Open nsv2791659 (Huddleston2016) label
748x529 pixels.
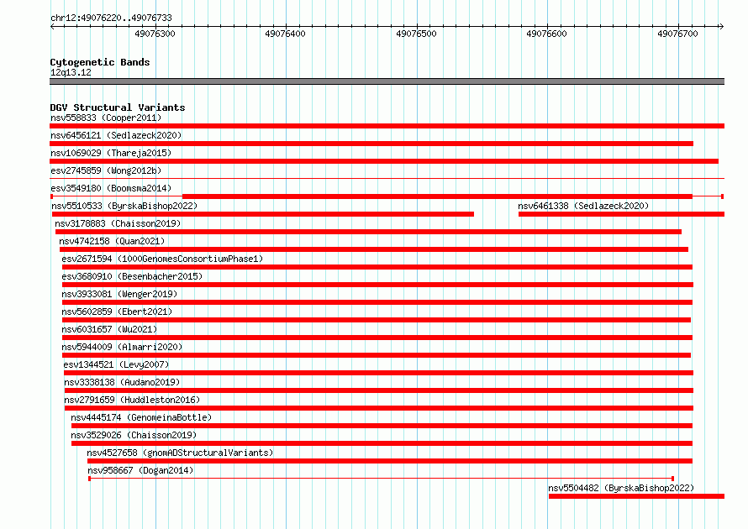click(x=132, y=400)
